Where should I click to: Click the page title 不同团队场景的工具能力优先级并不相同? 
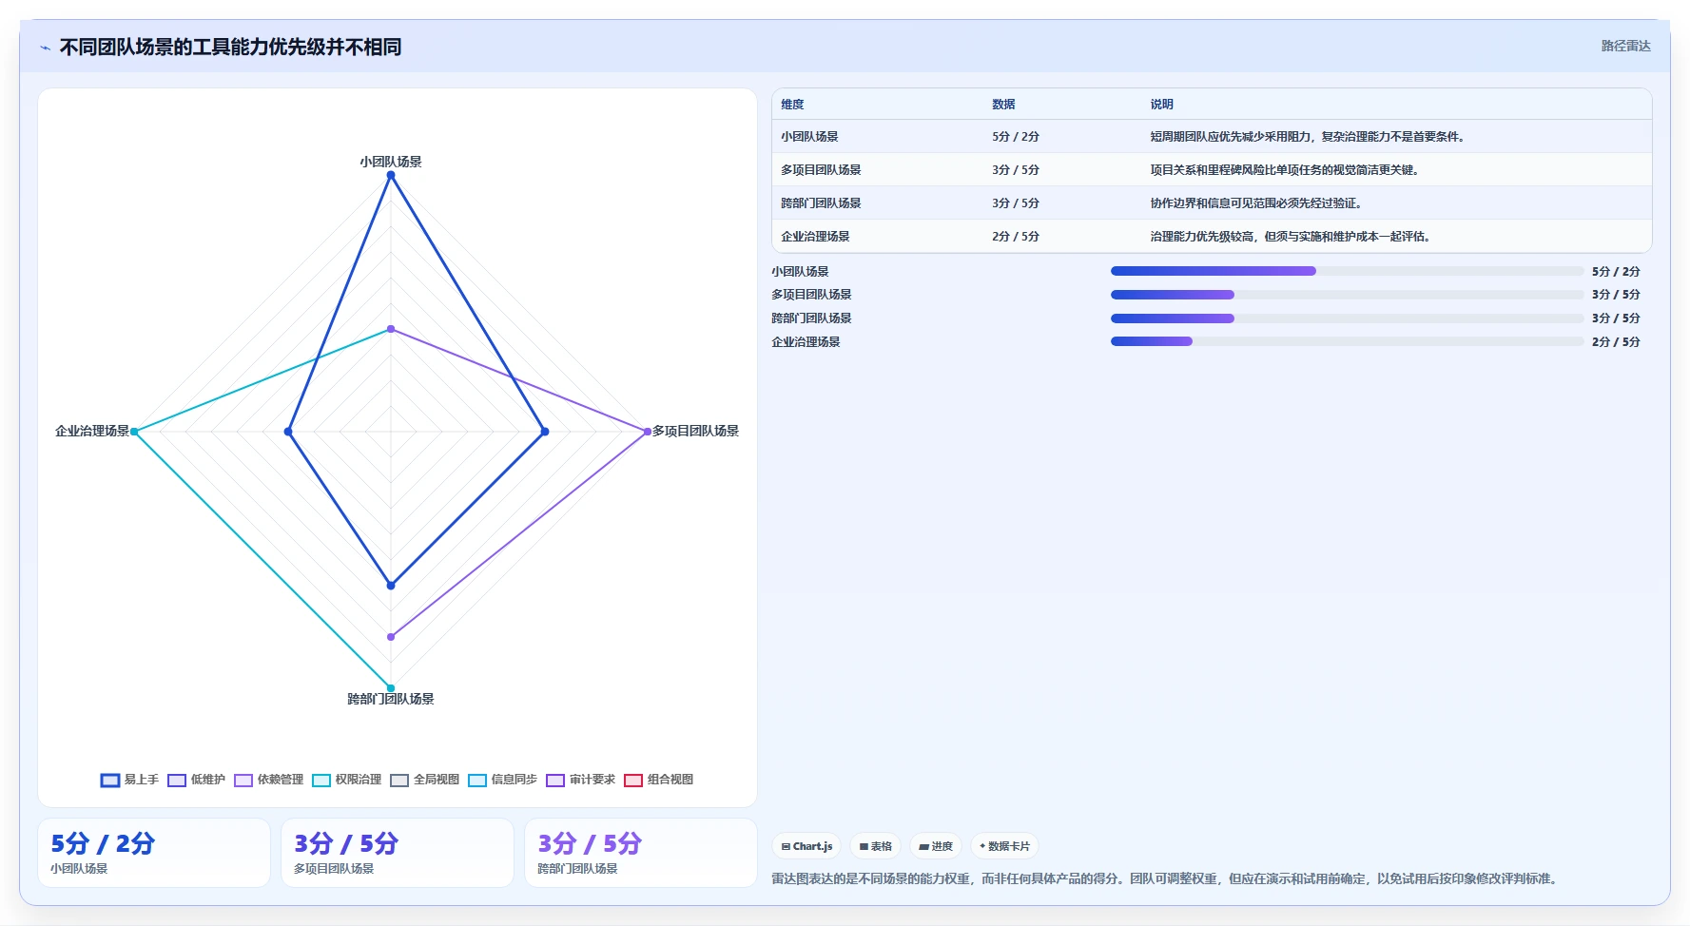230,48
